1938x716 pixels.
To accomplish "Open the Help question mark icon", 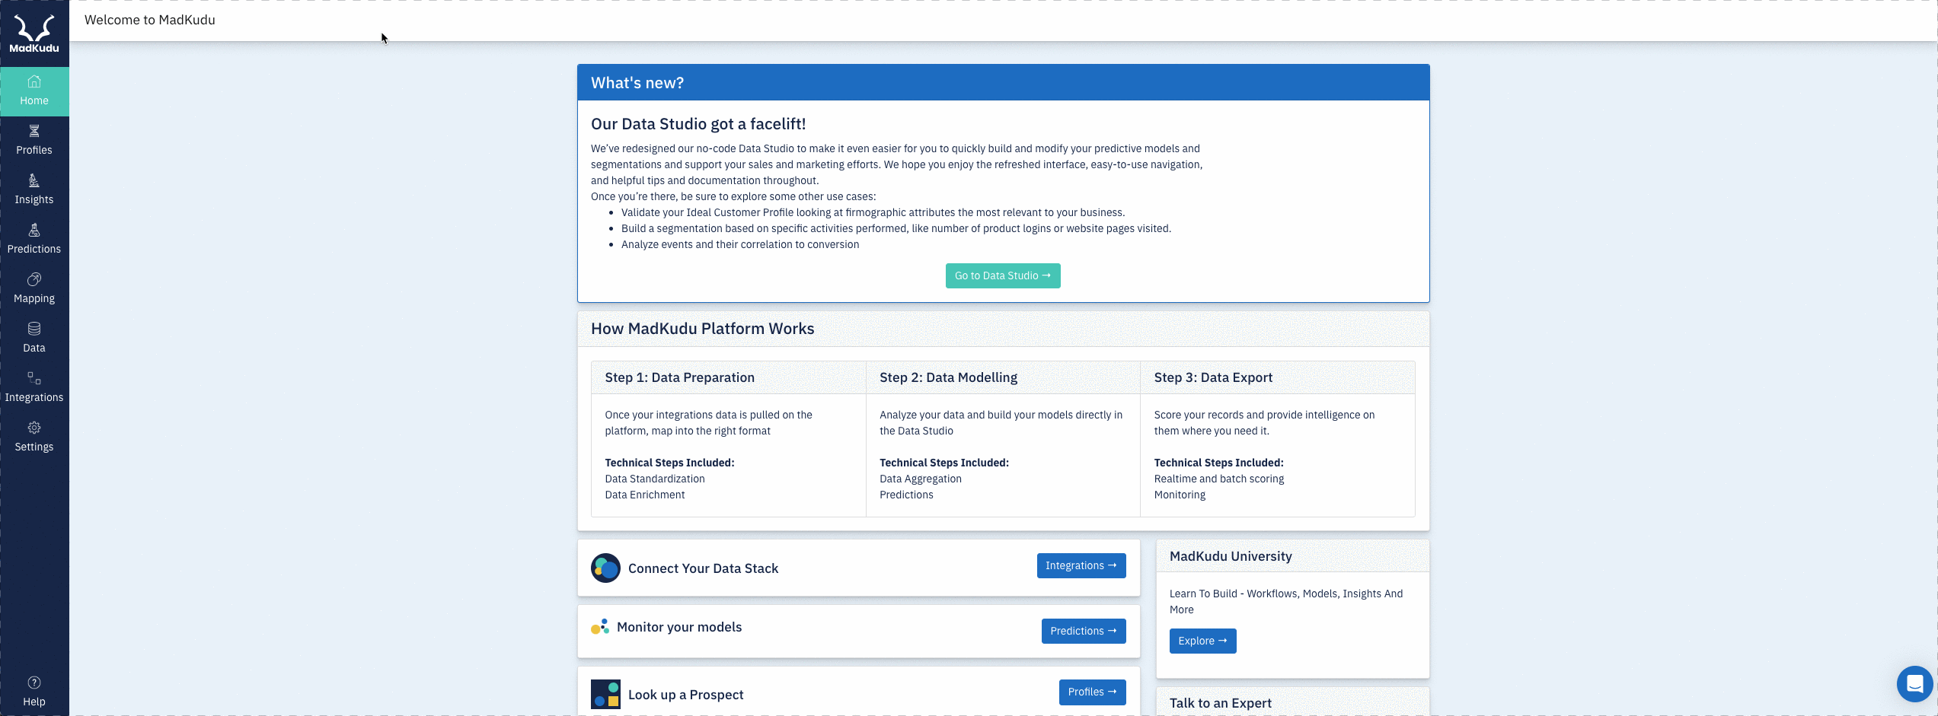I will tap(34, 683).
